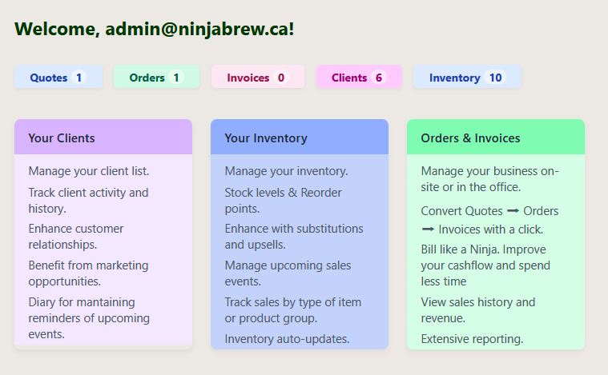Click 'Benefit from marketing opportunities.' text
Screen dimensions: 608x375
pos(88,273)
